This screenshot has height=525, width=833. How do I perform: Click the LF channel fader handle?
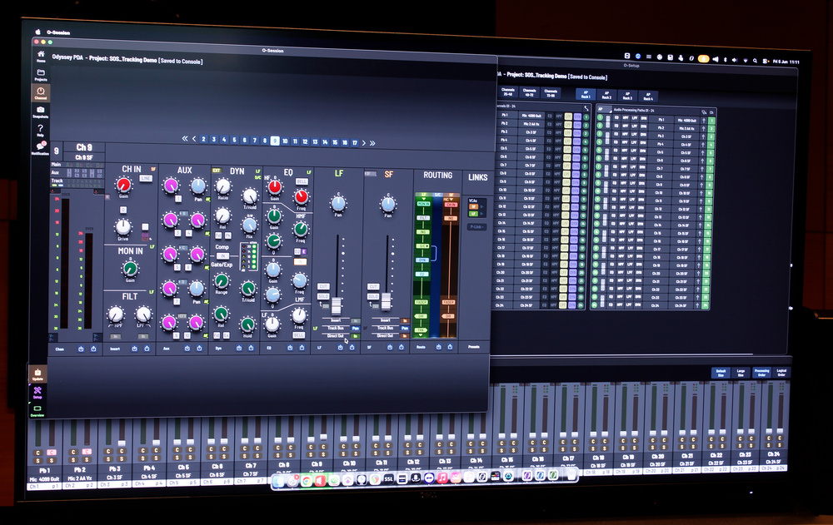337,306
